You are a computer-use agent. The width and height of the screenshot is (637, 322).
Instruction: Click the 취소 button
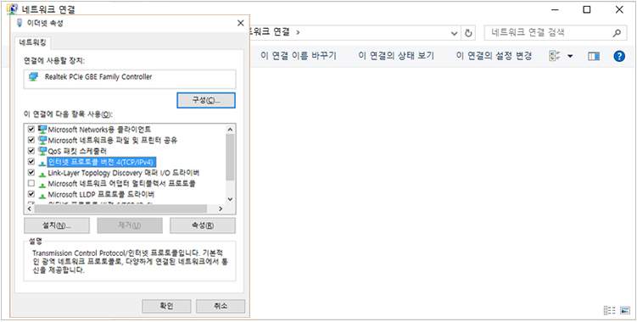(221, 306)
